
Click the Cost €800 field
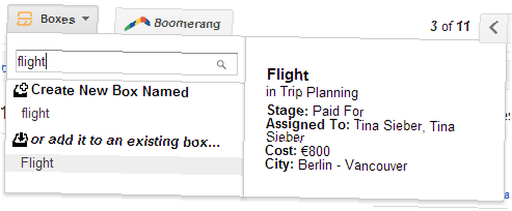(x=298, y=151)
